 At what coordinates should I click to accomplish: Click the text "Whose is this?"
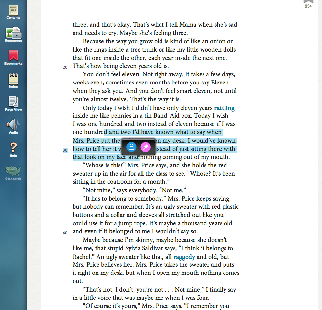(x=104, y=165)
